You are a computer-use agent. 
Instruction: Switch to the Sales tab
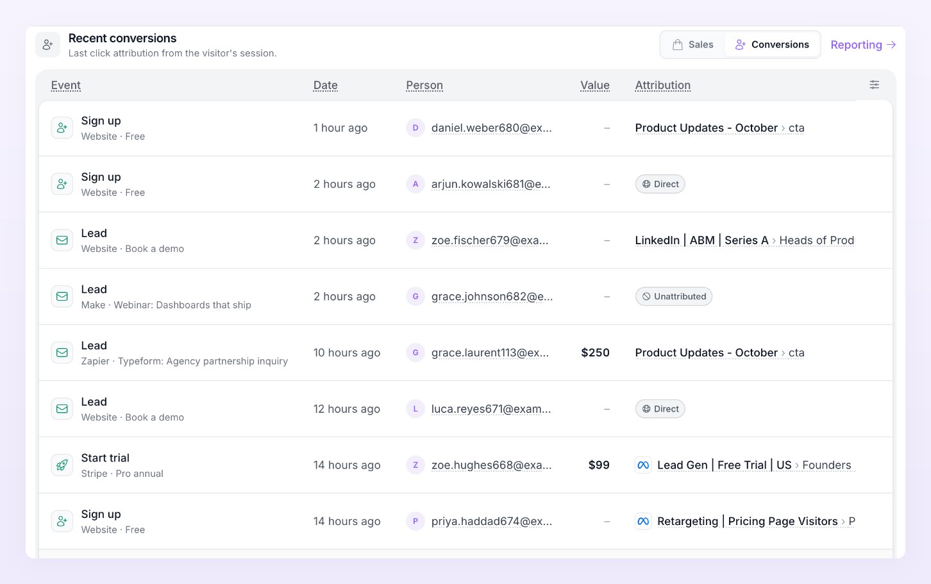click(x=693, y=45)
